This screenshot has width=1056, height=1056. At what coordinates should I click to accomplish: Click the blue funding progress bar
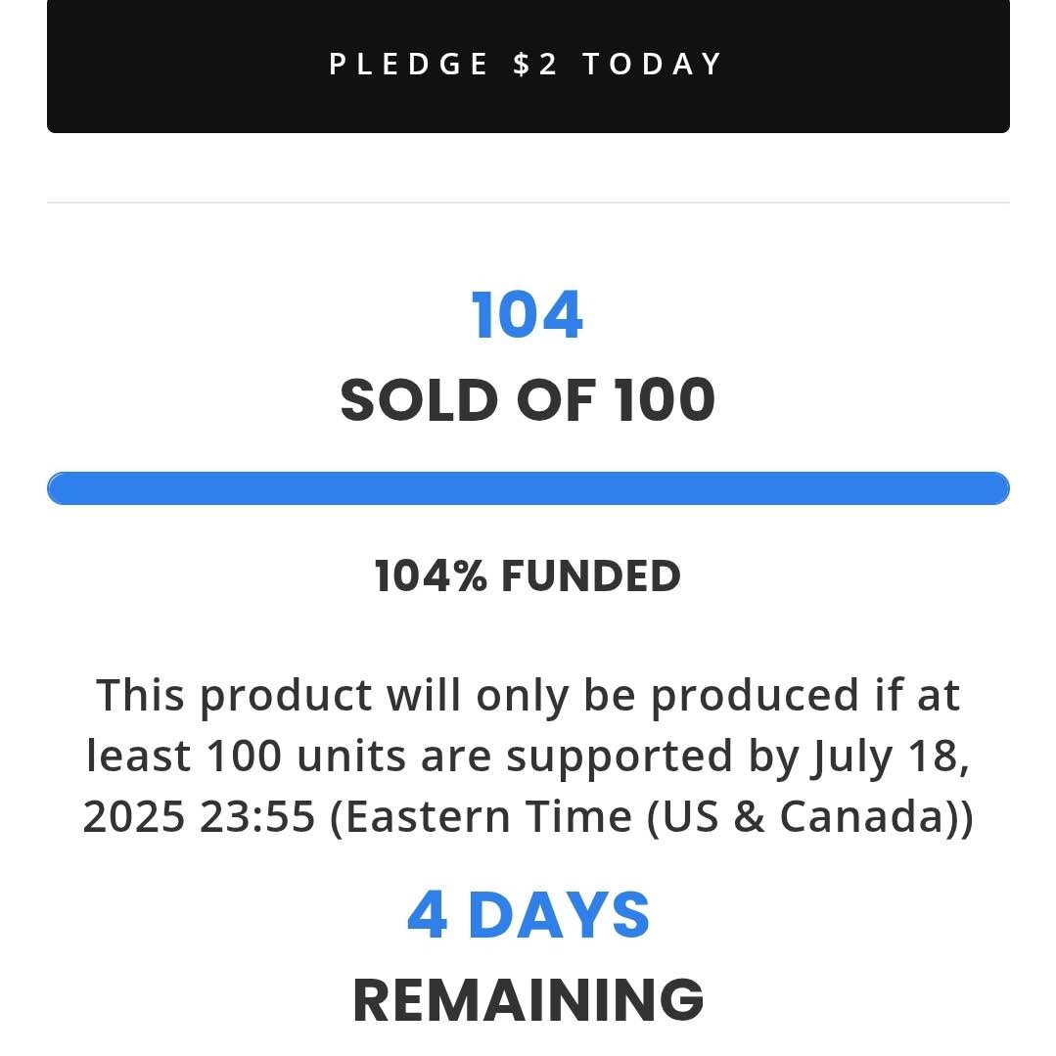tap(528, 488)
